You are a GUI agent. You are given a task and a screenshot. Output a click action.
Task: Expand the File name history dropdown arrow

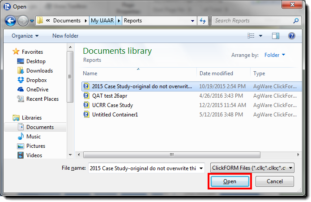click(x=200, y=168)
